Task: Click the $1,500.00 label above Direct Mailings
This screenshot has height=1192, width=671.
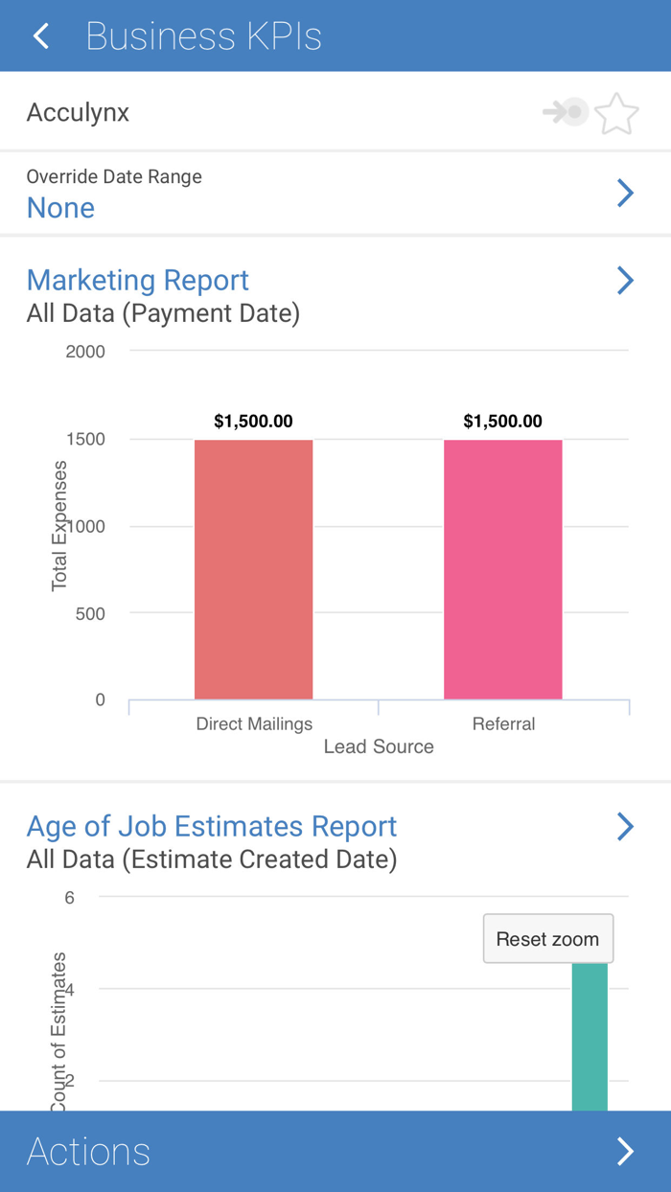Action: [x=253, y=420]
